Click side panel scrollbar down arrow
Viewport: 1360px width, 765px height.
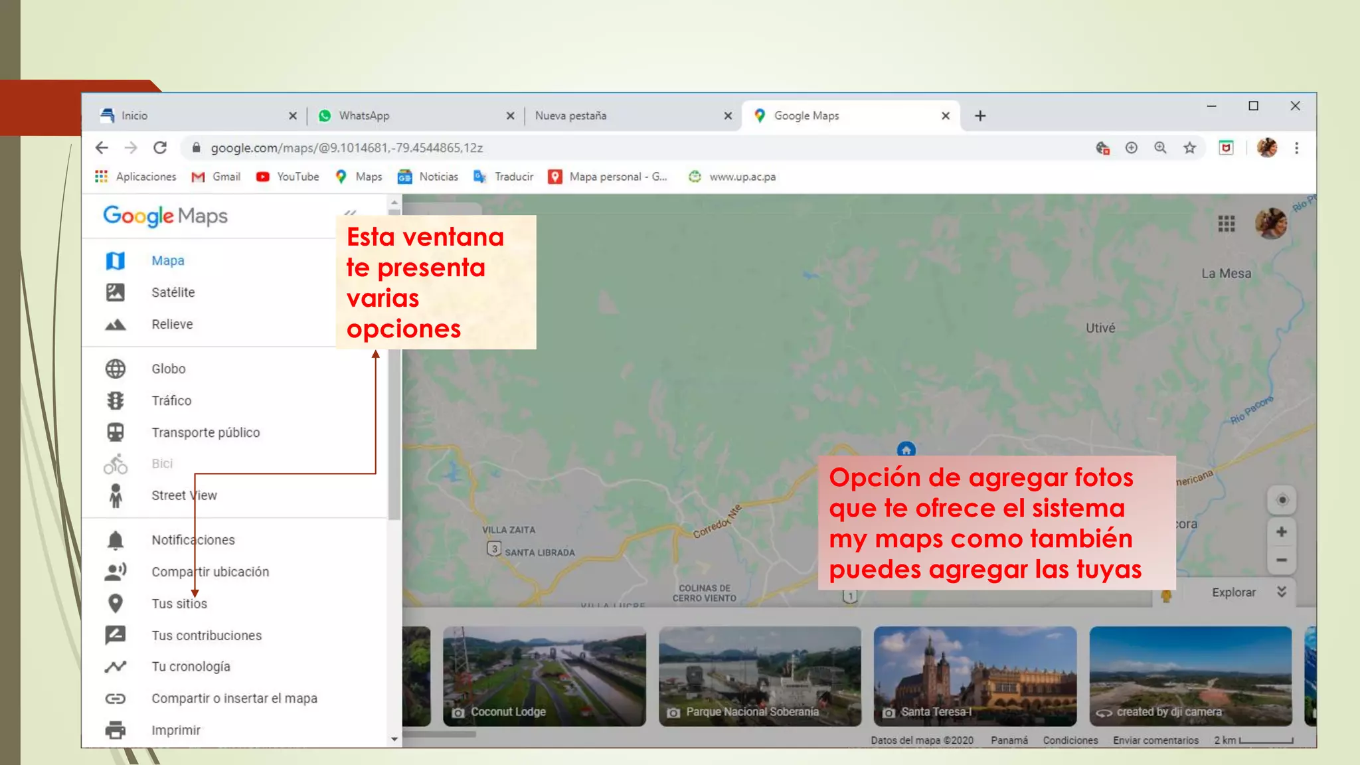[x=394, y=739]
